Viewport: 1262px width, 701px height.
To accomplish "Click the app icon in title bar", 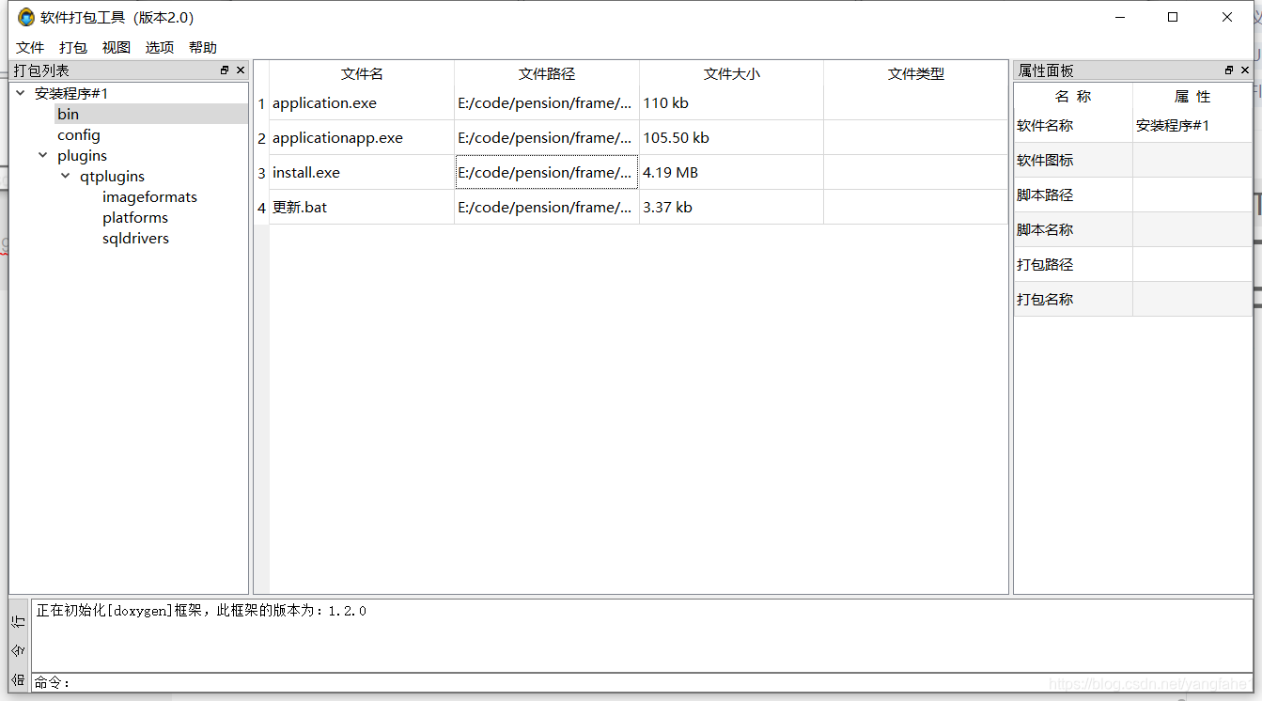I will coord(26,17).
